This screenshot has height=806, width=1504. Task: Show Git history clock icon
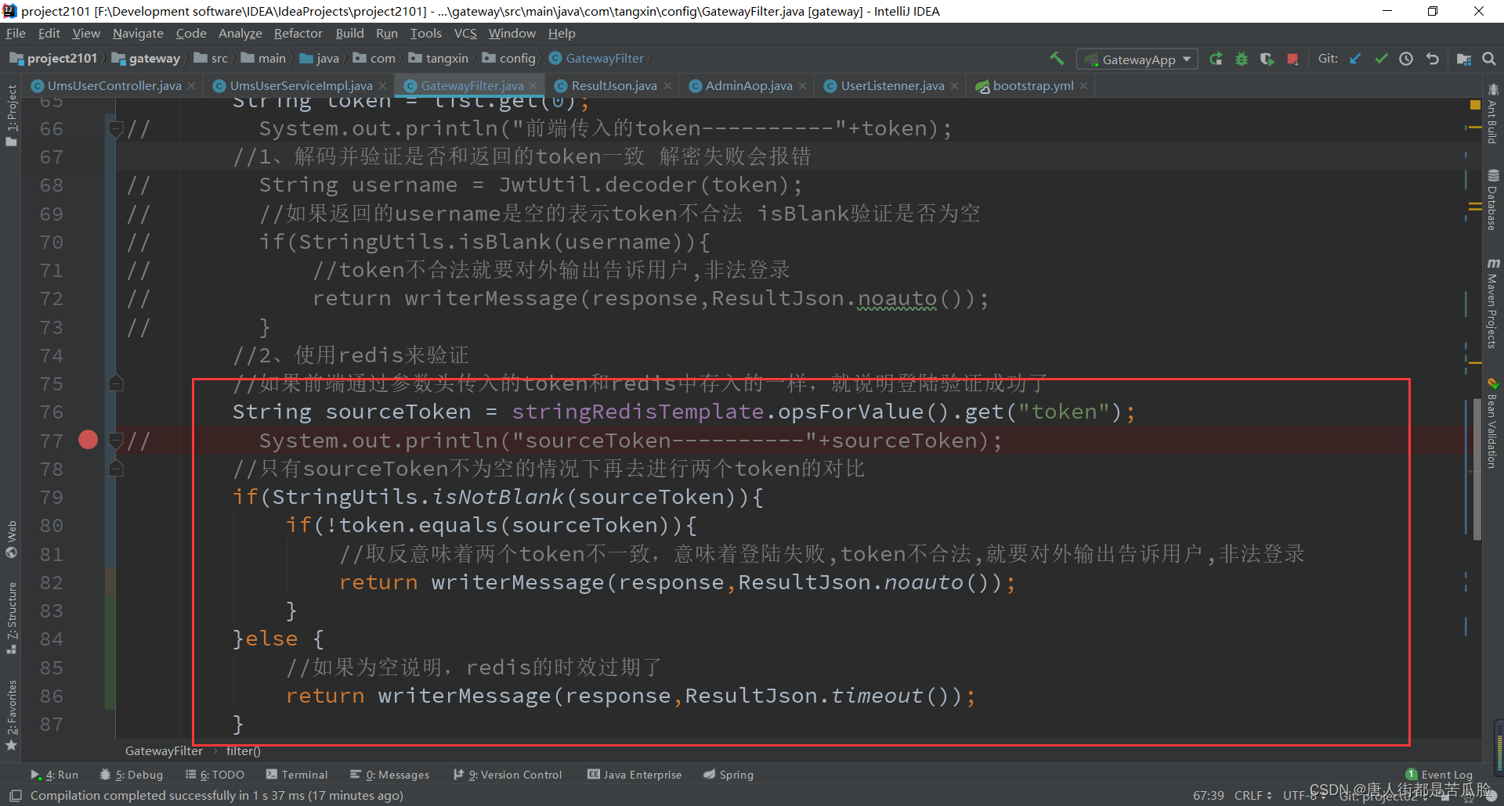click(x=1406, y=59)
